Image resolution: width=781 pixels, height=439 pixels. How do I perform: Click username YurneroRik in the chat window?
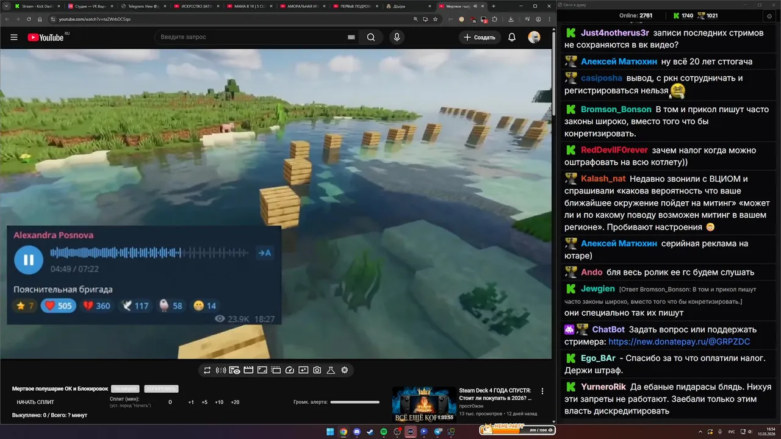click(x=603, y=387)
